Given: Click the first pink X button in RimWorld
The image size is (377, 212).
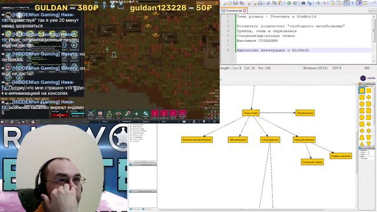Looking at the screenshot, I should (155, 114).
